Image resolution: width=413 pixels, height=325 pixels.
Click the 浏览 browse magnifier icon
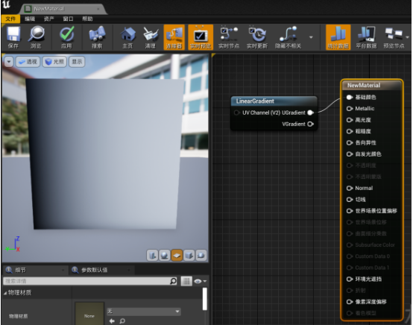(36, 37)
